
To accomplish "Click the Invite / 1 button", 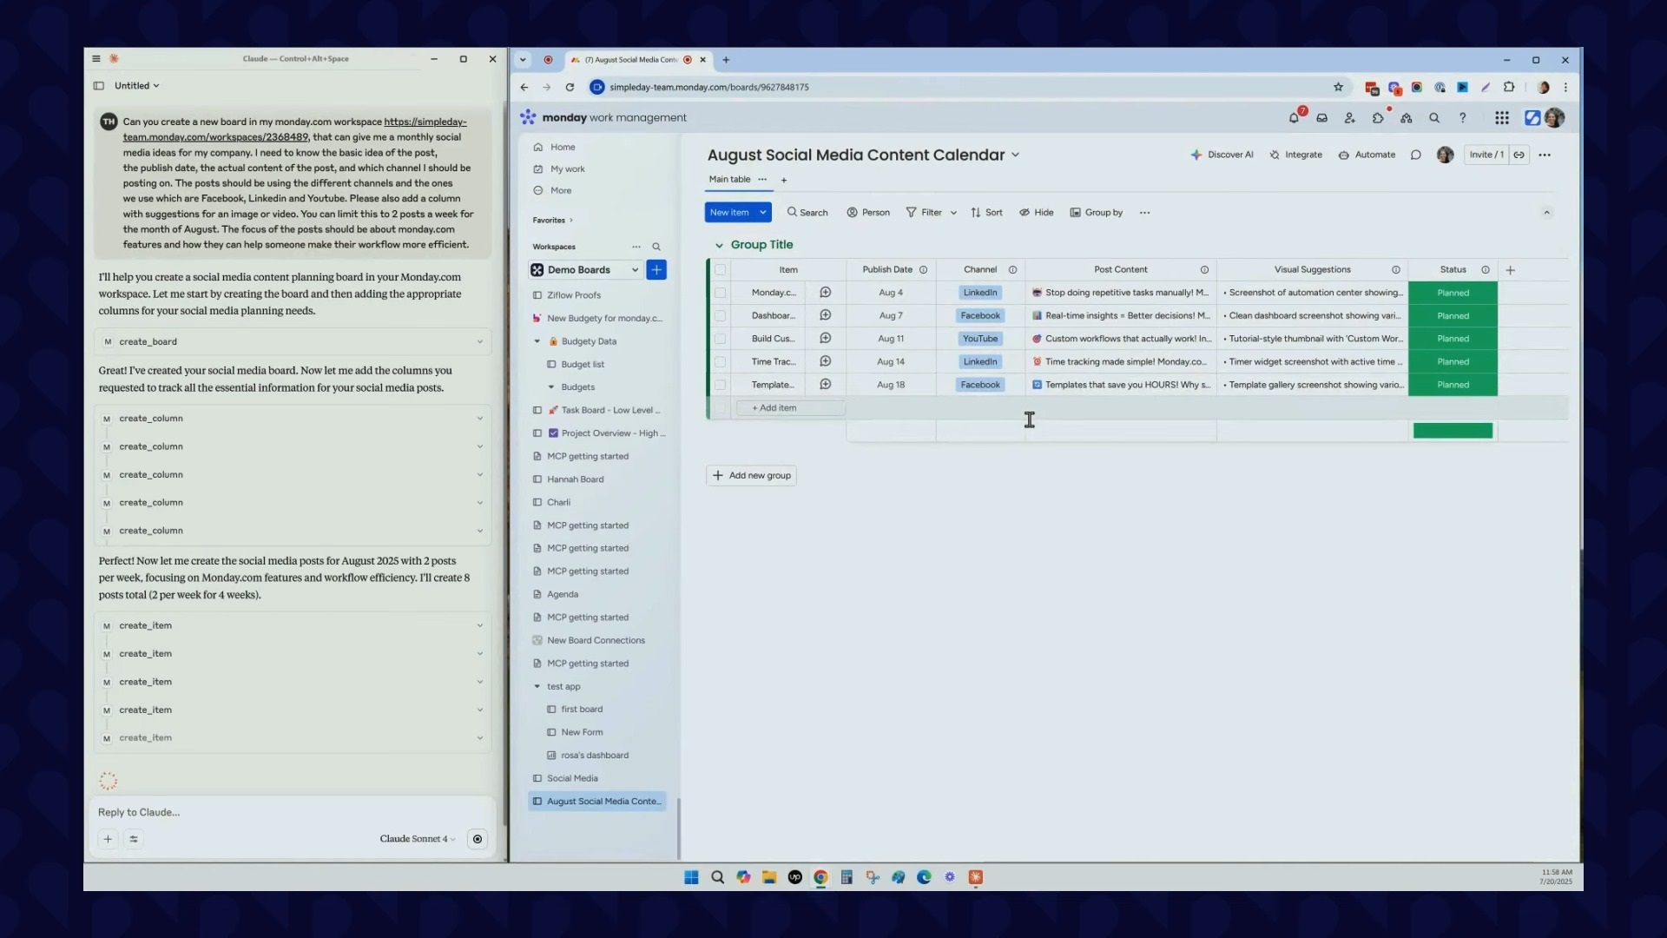I will pos(1486,155).
